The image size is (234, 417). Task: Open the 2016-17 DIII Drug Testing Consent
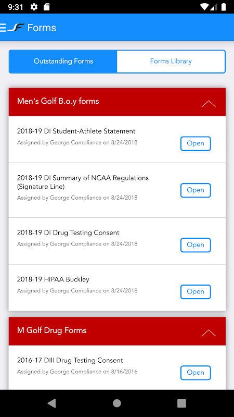(196, 373)
